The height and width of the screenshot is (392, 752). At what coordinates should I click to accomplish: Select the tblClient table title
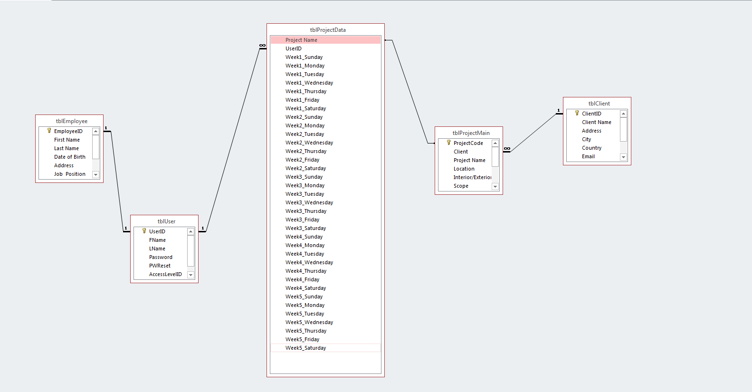tap(599, 104)
